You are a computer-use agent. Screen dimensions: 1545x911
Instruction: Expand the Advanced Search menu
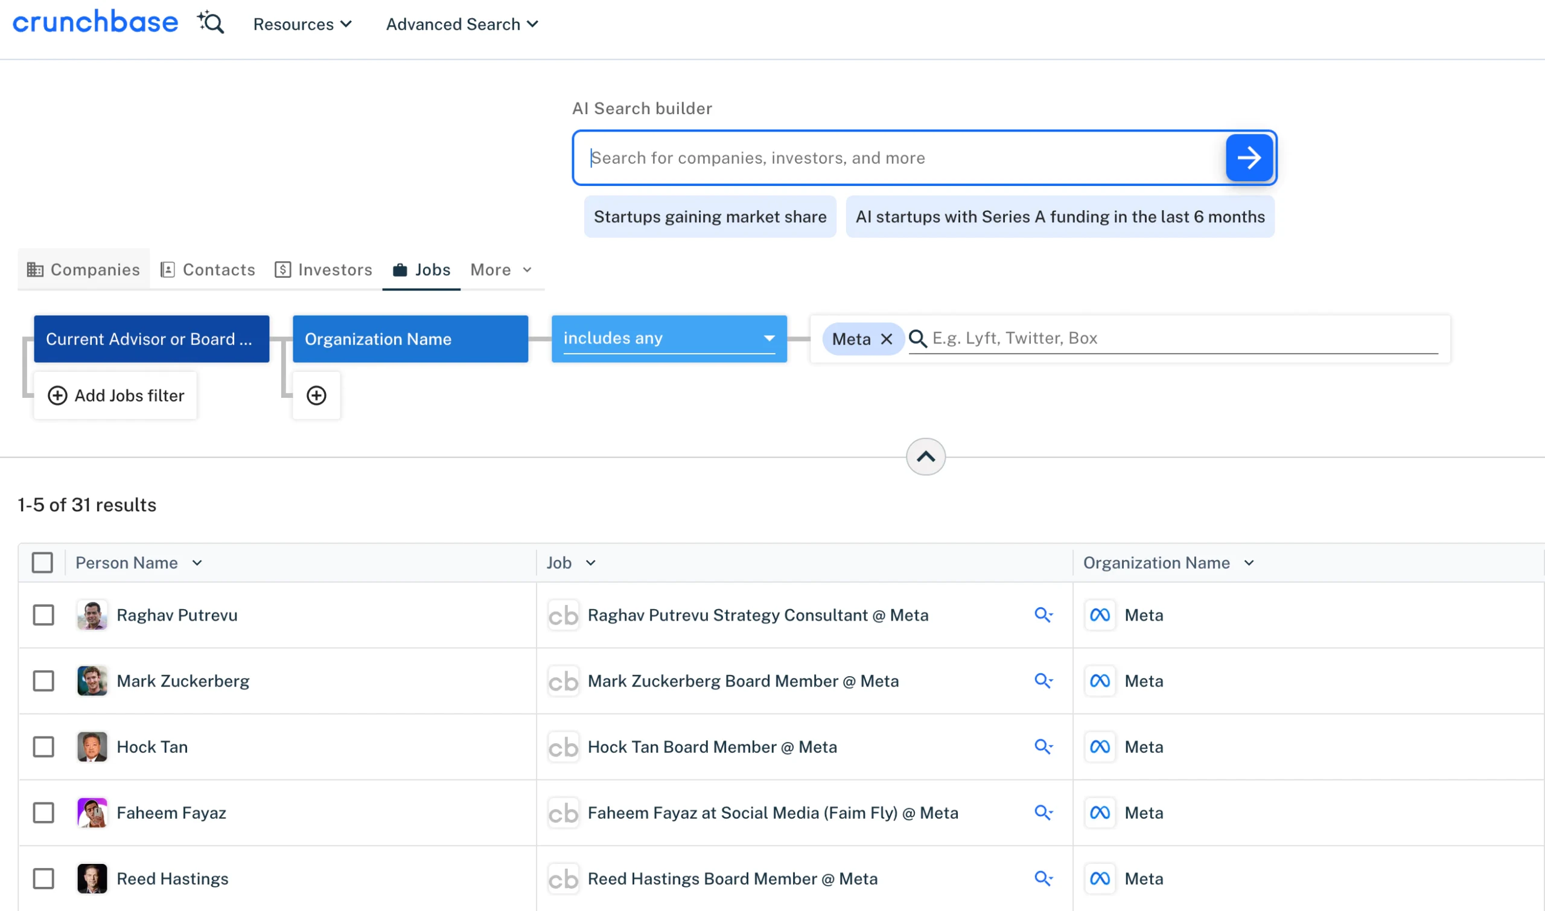[462, 24]
